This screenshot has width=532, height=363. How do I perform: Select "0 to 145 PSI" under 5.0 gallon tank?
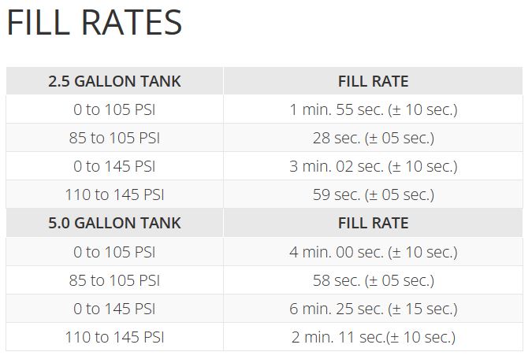point(114,309)
